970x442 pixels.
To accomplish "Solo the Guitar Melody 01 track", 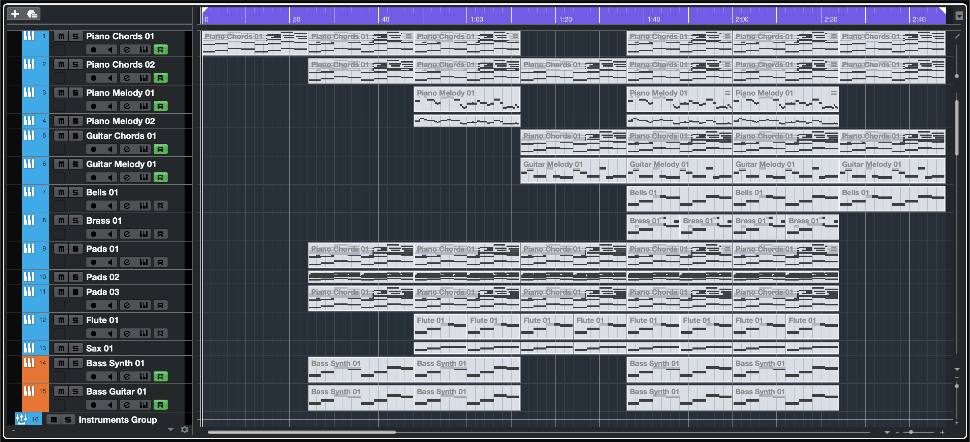I will 75,164.
